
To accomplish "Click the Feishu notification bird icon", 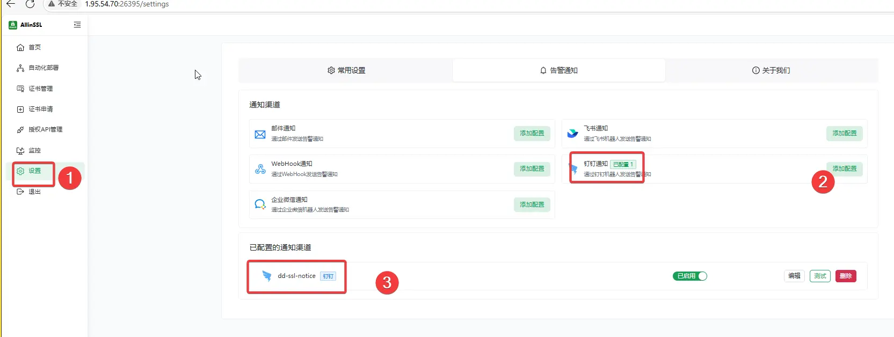I will [573, 134].
